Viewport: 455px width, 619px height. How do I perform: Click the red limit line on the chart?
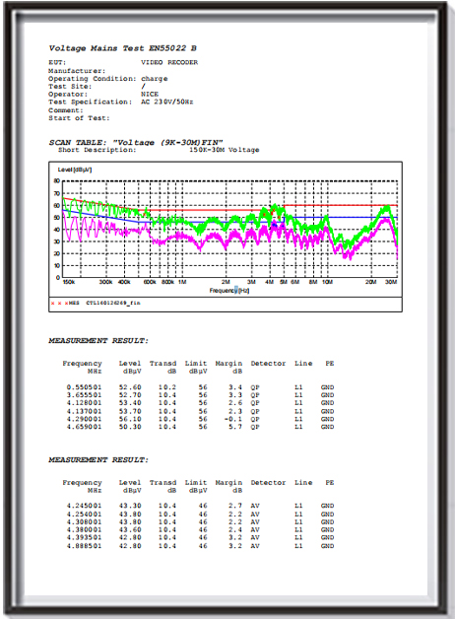pyautogui.click(x=339, y=205)
